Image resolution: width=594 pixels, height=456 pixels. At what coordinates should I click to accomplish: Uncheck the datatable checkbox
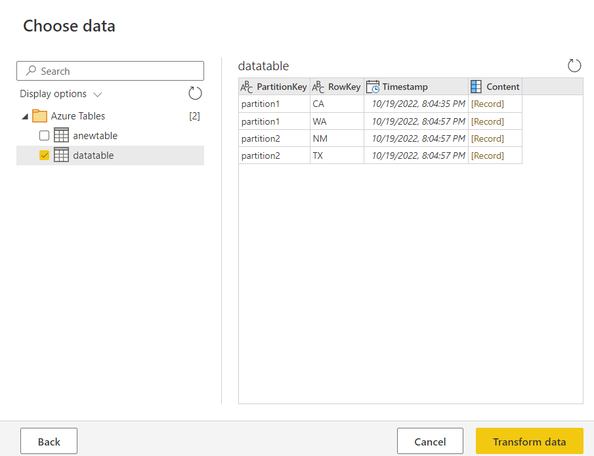[44, 155]
